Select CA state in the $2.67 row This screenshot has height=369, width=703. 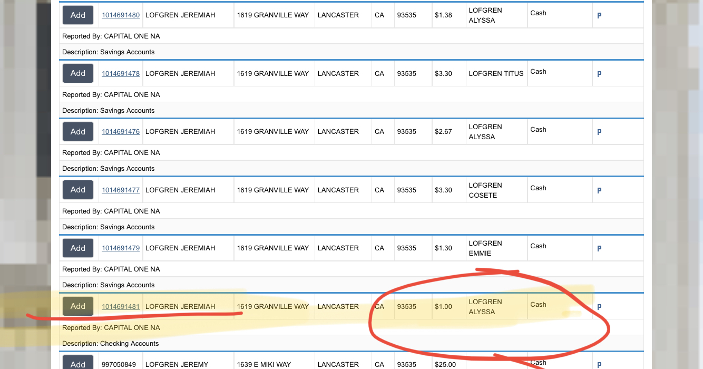[x=379, y=132]
